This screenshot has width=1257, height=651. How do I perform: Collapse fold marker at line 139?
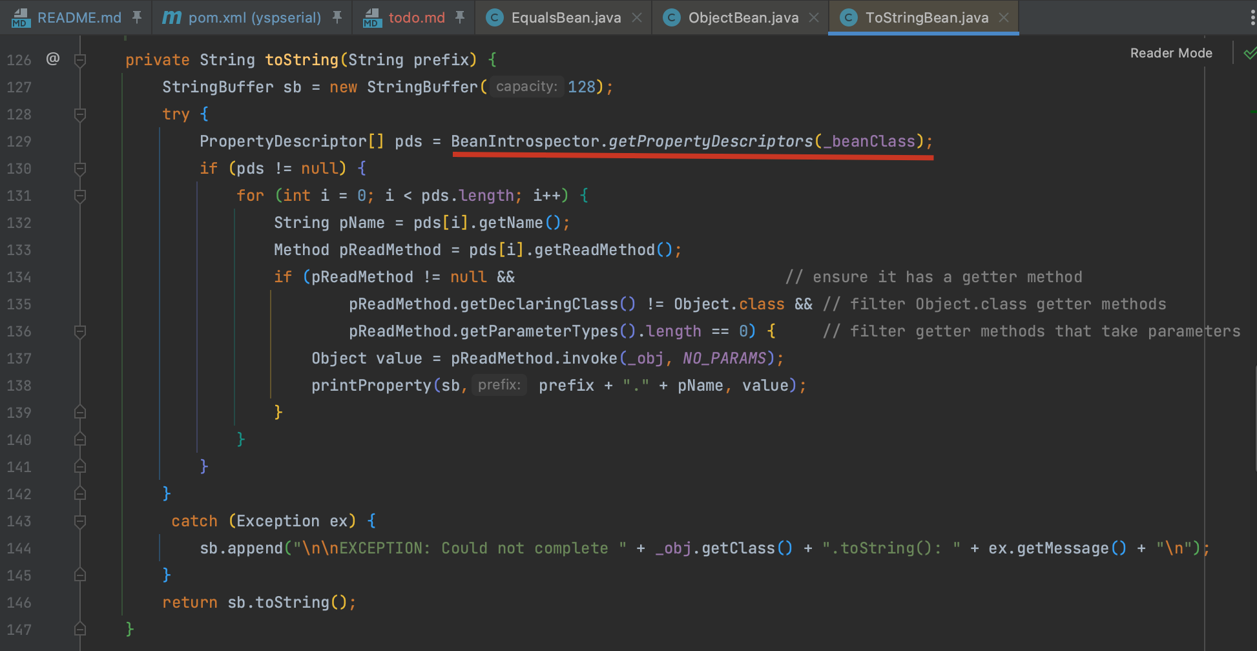point(80,413)
